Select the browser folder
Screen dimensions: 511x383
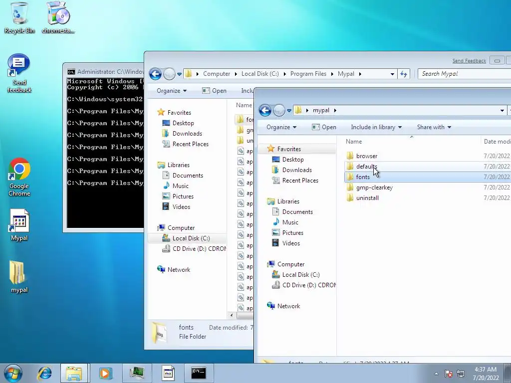[x=367, y=156]
